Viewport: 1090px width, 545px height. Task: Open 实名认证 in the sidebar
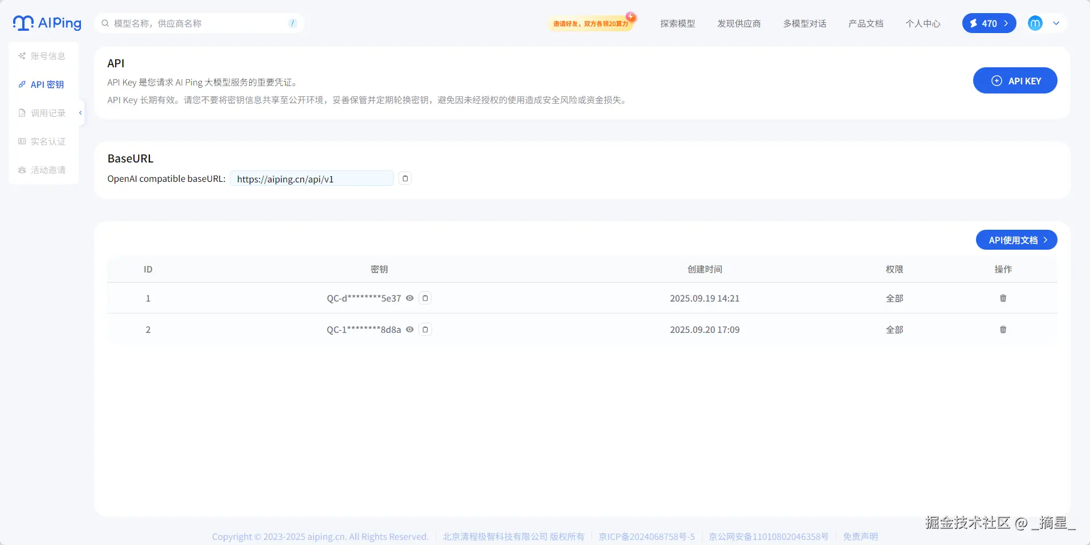(43, 141)
